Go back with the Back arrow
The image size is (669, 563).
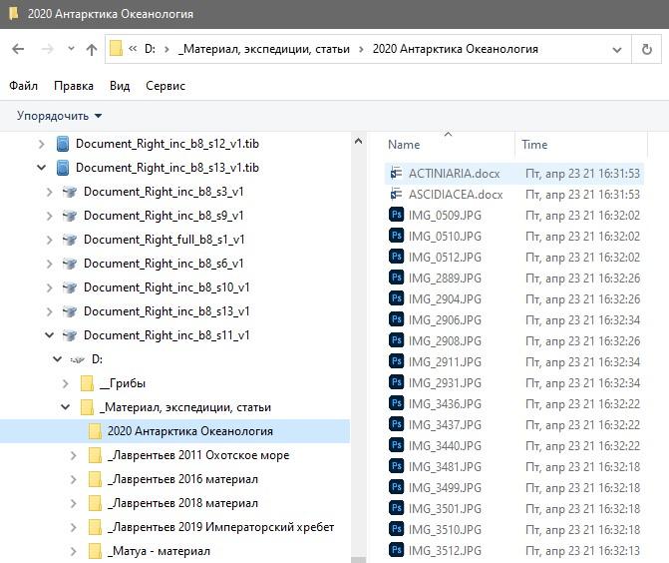click(x=18, y=49)
